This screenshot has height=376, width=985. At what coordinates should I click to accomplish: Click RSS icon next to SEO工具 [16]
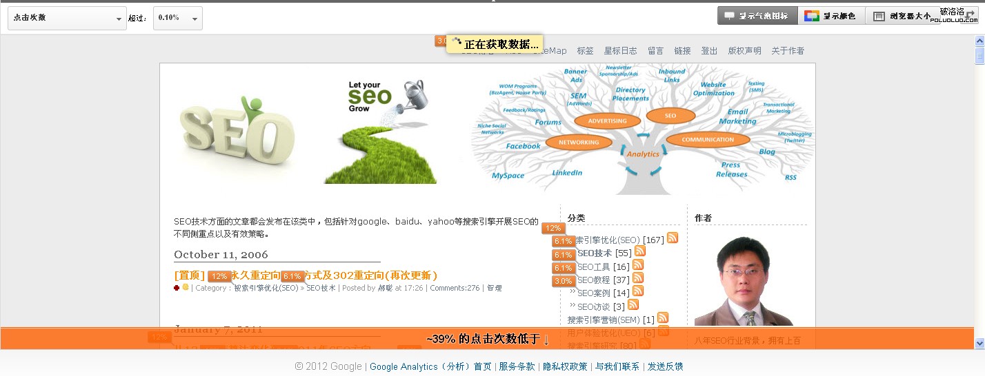pos(638,265)
